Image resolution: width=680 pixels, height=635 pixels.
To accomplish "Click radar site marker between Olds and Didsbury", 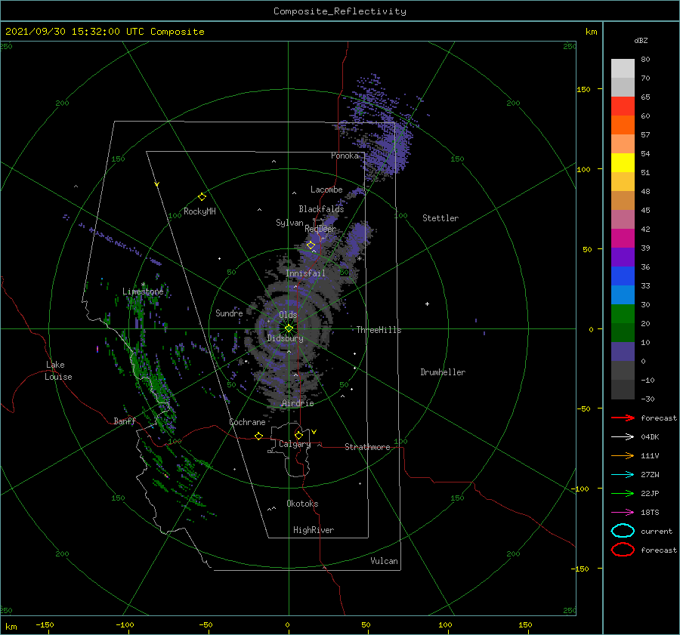I will (x=289, y=328).
